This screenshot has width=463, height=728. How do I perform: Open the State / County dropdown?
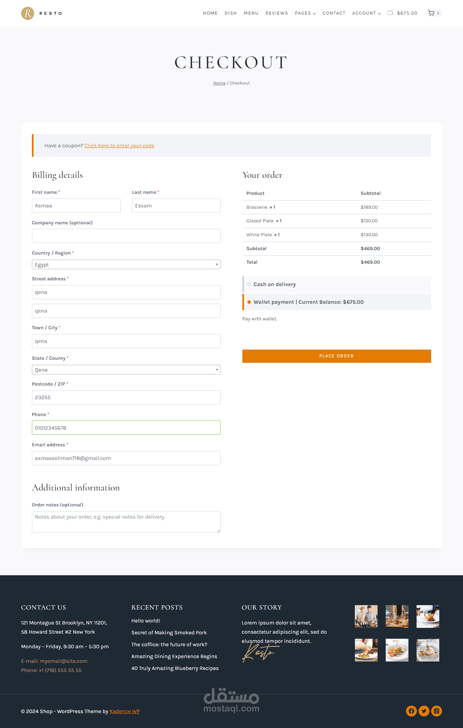126,370
